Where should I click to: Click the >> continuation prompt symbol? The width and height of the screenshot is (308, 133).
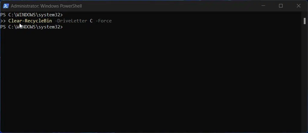(x=3, y=21)
